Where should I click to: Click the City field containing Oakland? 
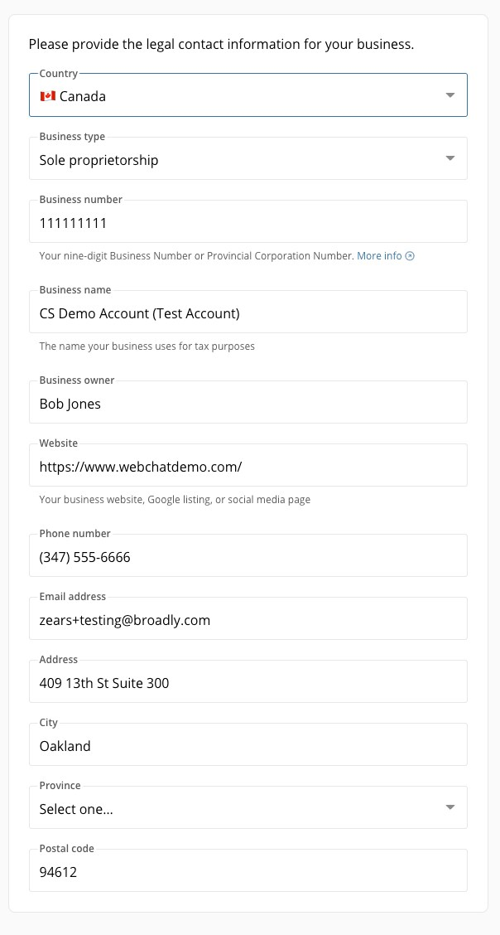pyautogui.click(x=248, y=745)
